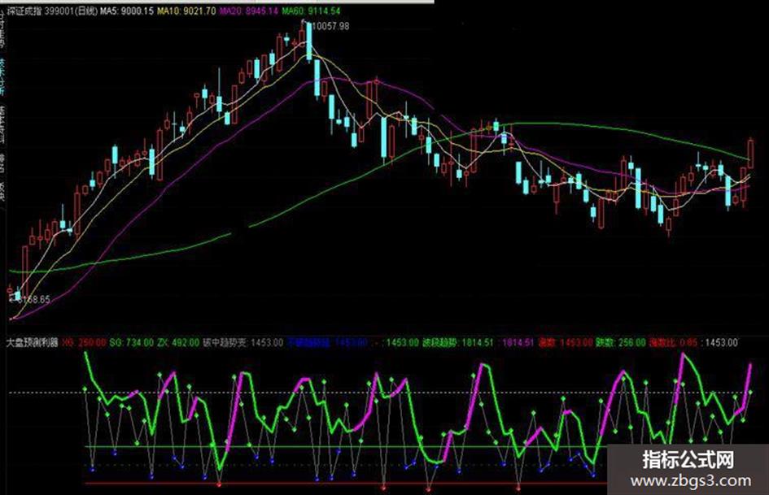Click the red 涨数: 1453.00 indicator value
This screenshot has height=495, width=769.
(x=566, y=342)
